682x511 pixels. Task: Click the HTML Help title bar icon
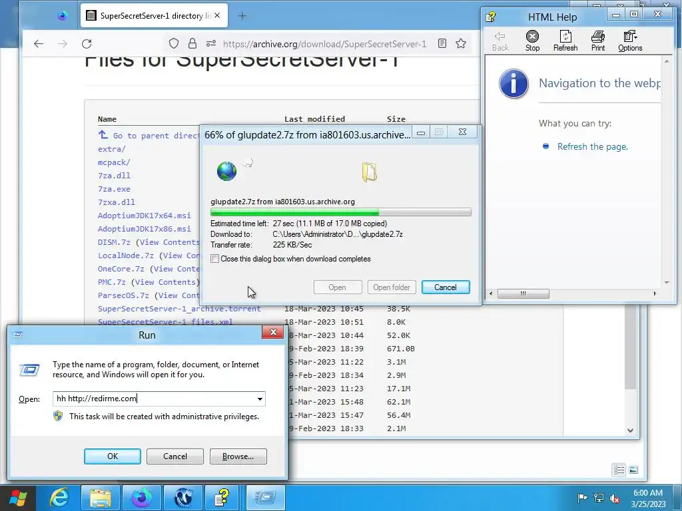(491, 17)
